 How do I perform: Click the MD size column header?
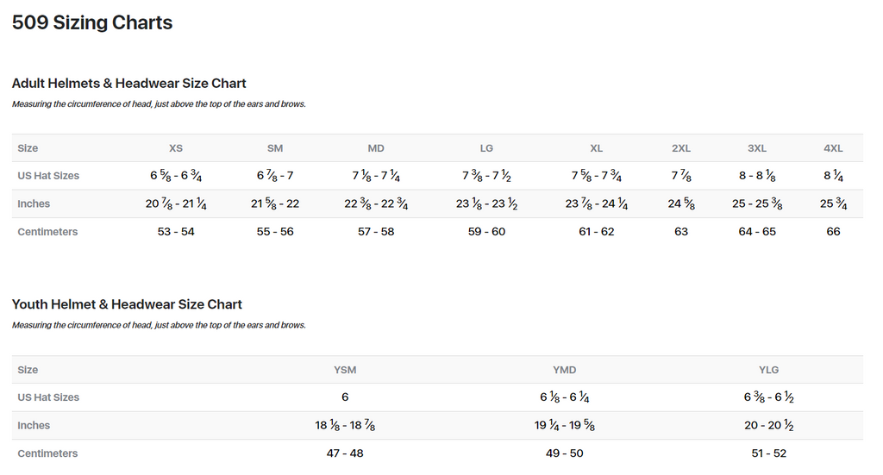click(376, 148)
